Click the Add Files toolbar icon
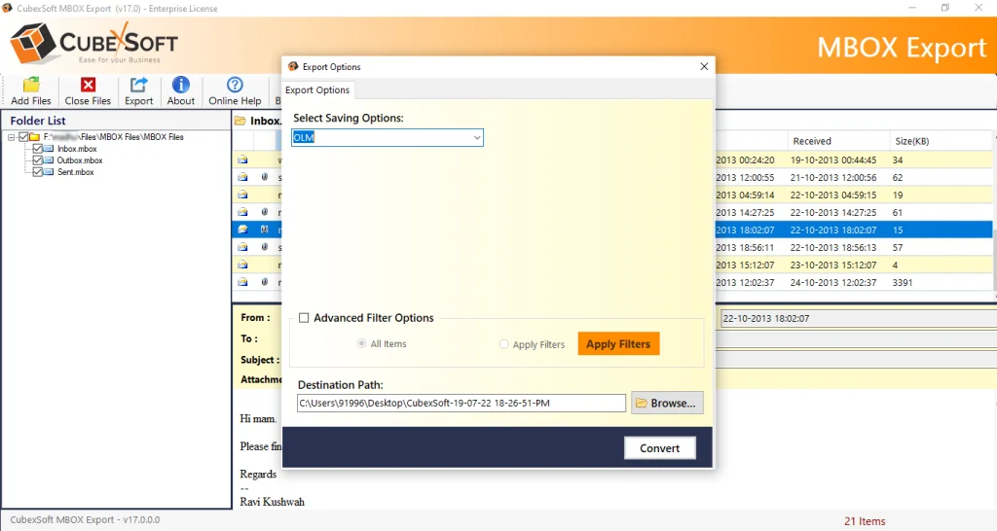The height and width of the screenshot is (531, 997). (31, 85)
